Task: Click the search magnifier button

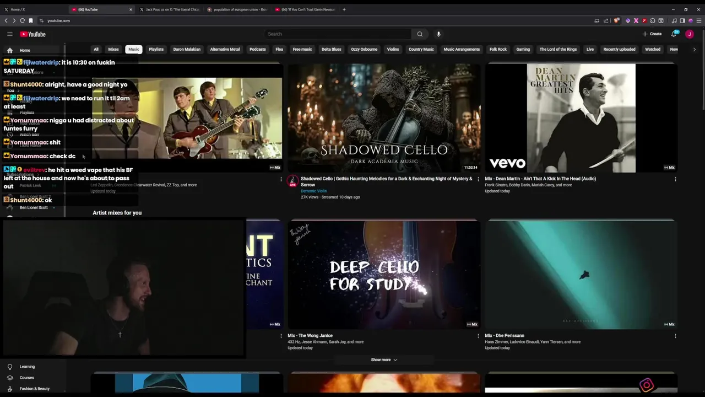Action: pos(420,34)
